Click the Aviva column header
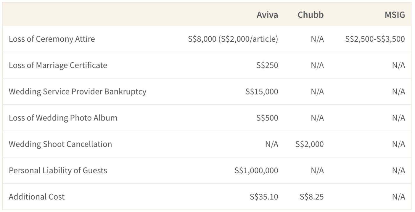Image resolution: width=415 pixels, height=212 pixels. [267, 15]
